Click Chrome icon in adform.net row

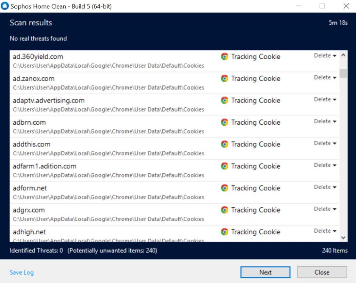tap(225, 188)
